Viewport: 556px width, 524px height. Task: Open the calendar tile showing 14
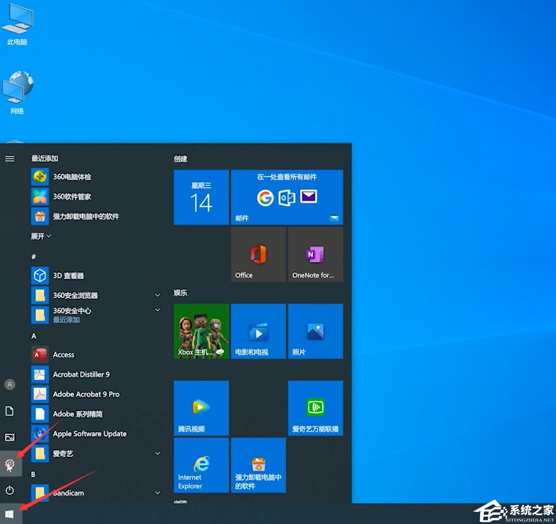(201, 197)
